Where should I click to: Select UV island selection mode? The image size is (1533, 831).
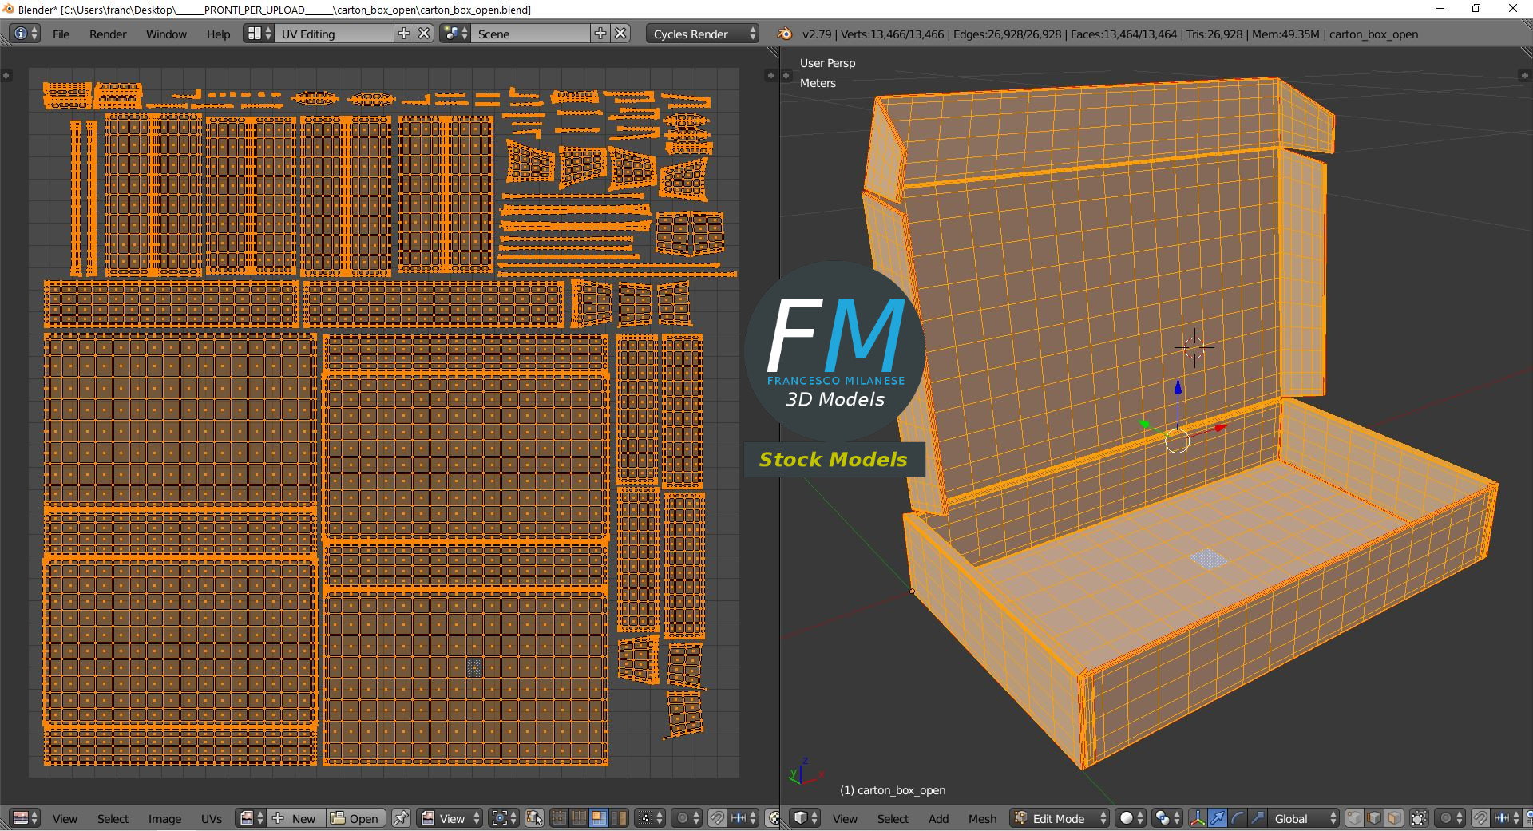click(x=619, y=818)
